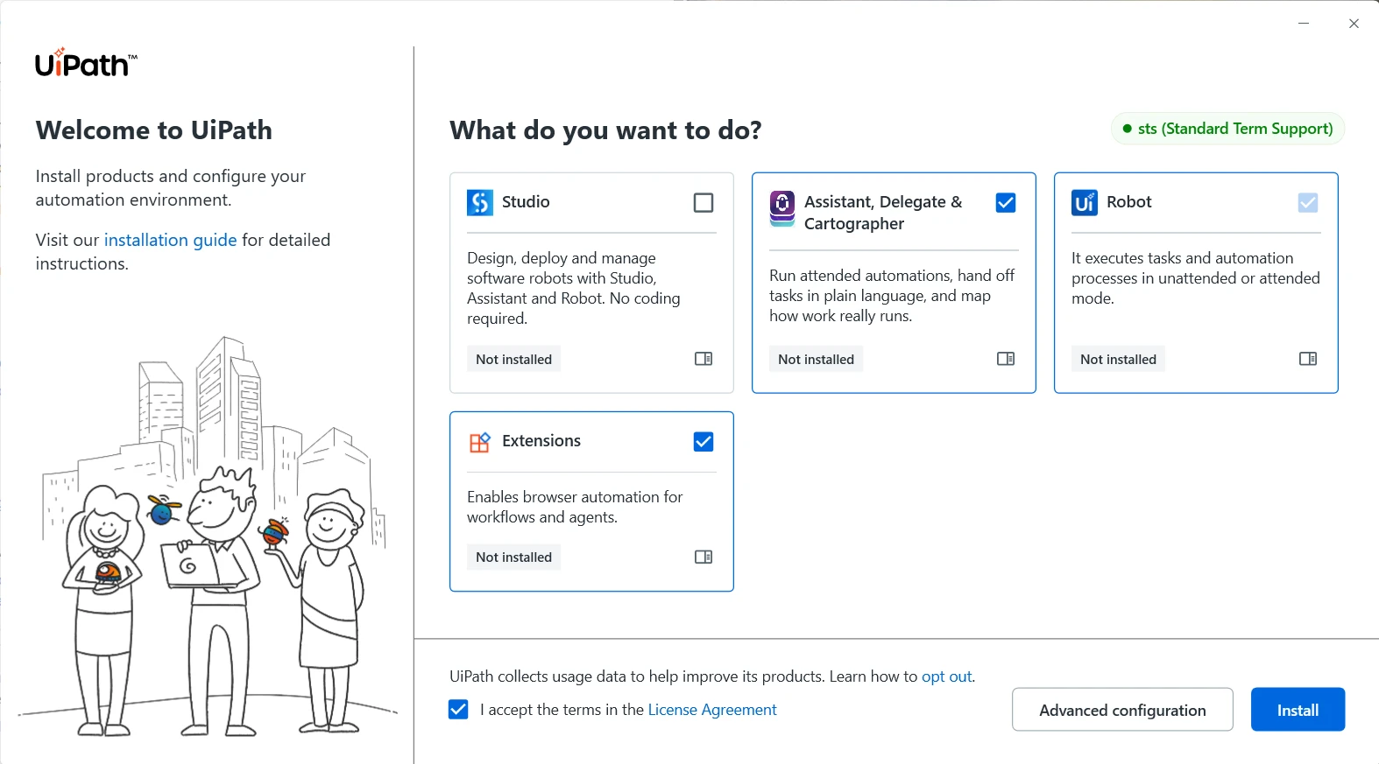This screenshot has width=1379, height=764.
Task: Click the Robot description text
Action: [x=1196, y=278]
